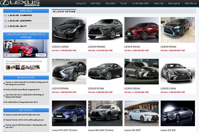This screenshot has width=199, height=132.
Task: Open the LEXUS RX450h car image
Action: [x=105, y=30]
